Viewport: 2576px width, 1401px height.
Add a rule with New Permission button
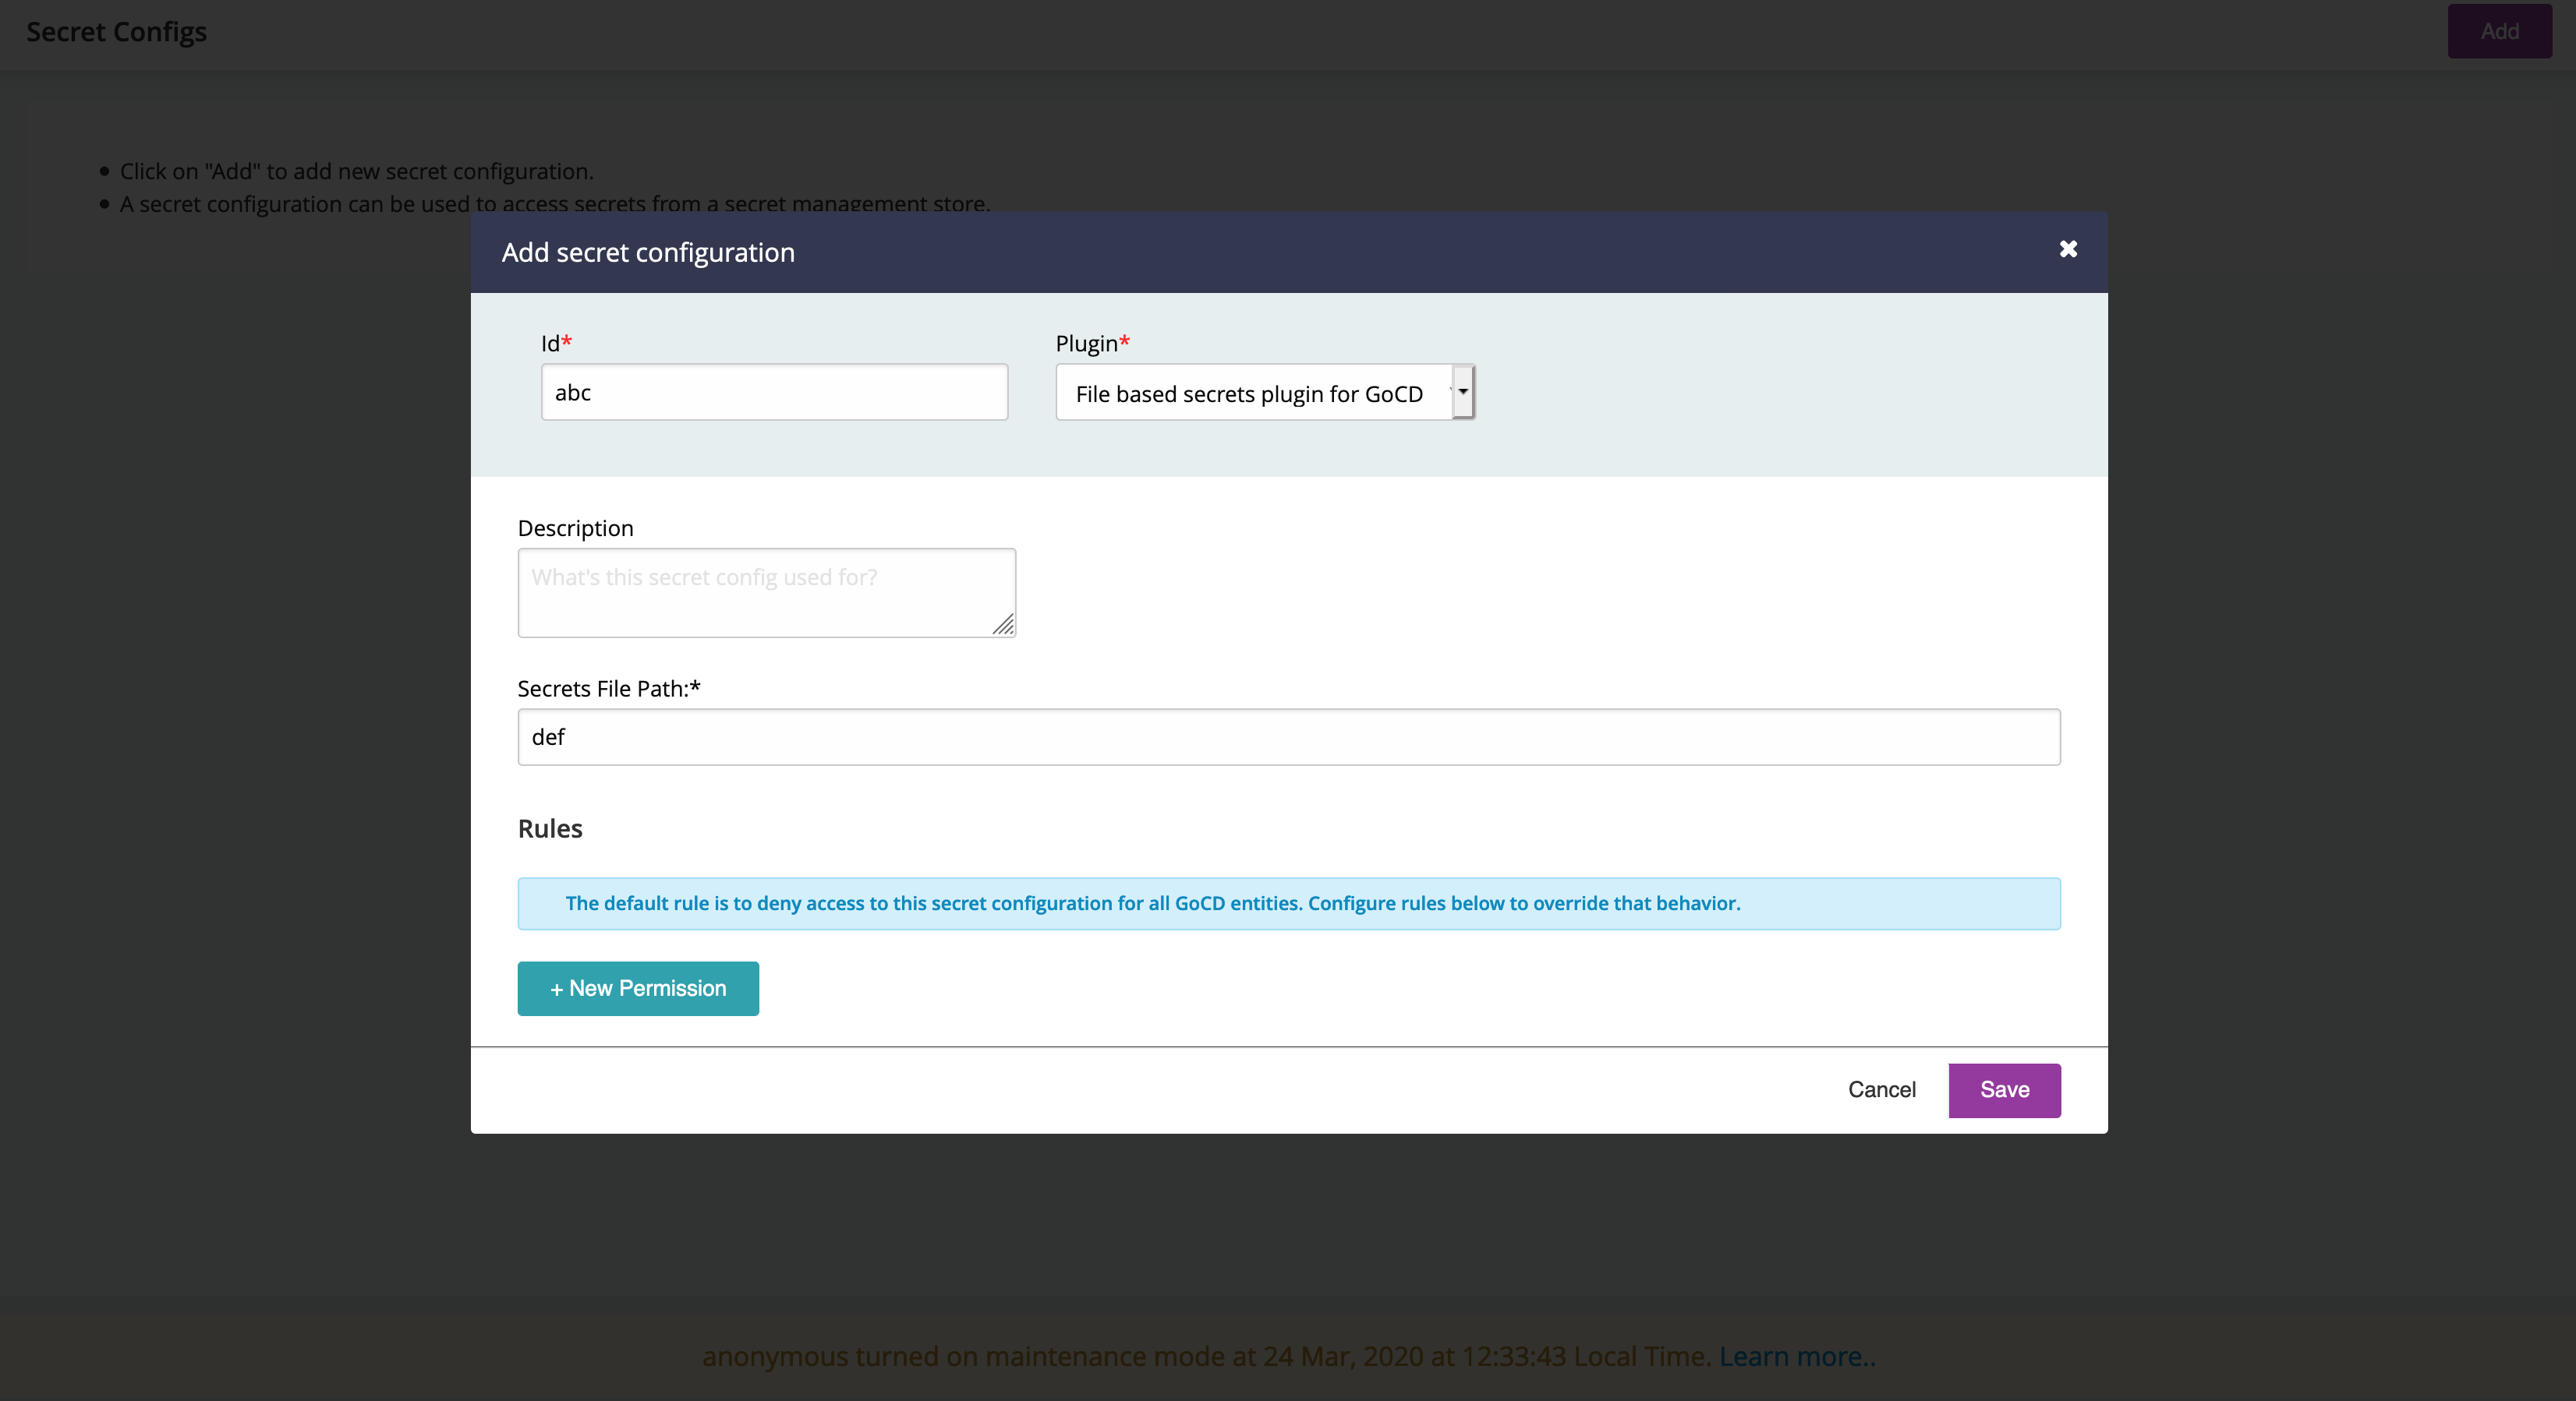[x=638, y=988]
